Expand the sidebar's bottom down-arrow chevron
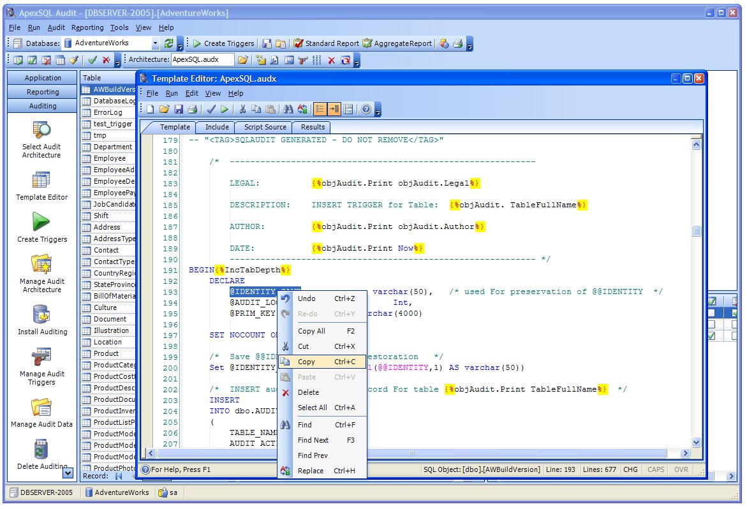Screen dimensions: 747x509 coord(68,473)
